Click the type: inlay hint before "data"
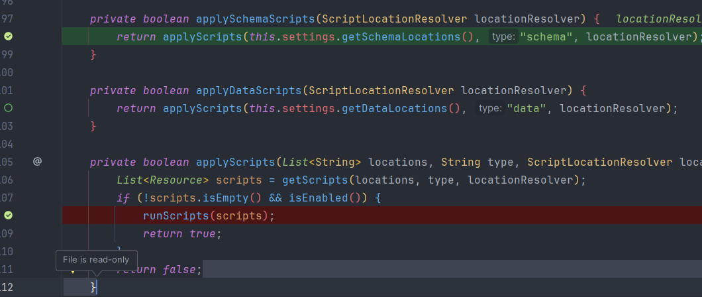 pos(490,109)
